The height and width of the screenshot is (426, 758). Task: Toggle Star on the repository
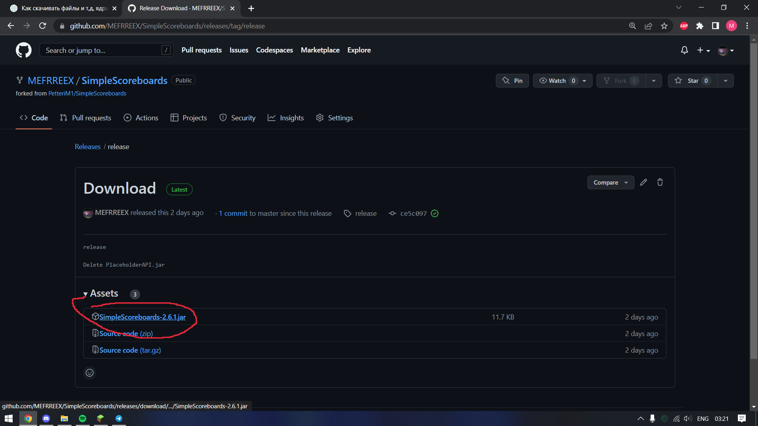(692, 81)
